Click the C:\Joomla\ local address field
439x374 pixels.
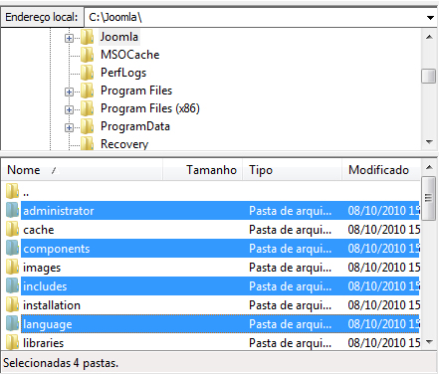[x=256, y=17]
